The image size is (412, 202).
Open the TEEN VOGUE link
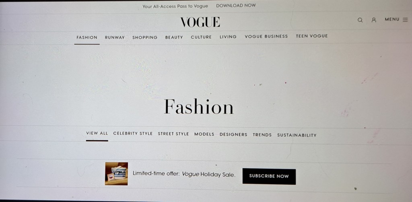click(x=312, y=36)
